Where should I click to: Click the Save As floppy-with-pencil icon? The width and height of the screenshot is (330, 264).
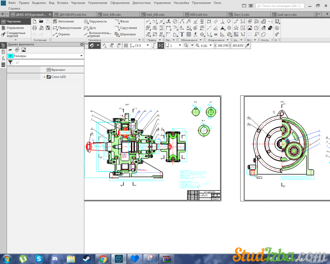48,28
